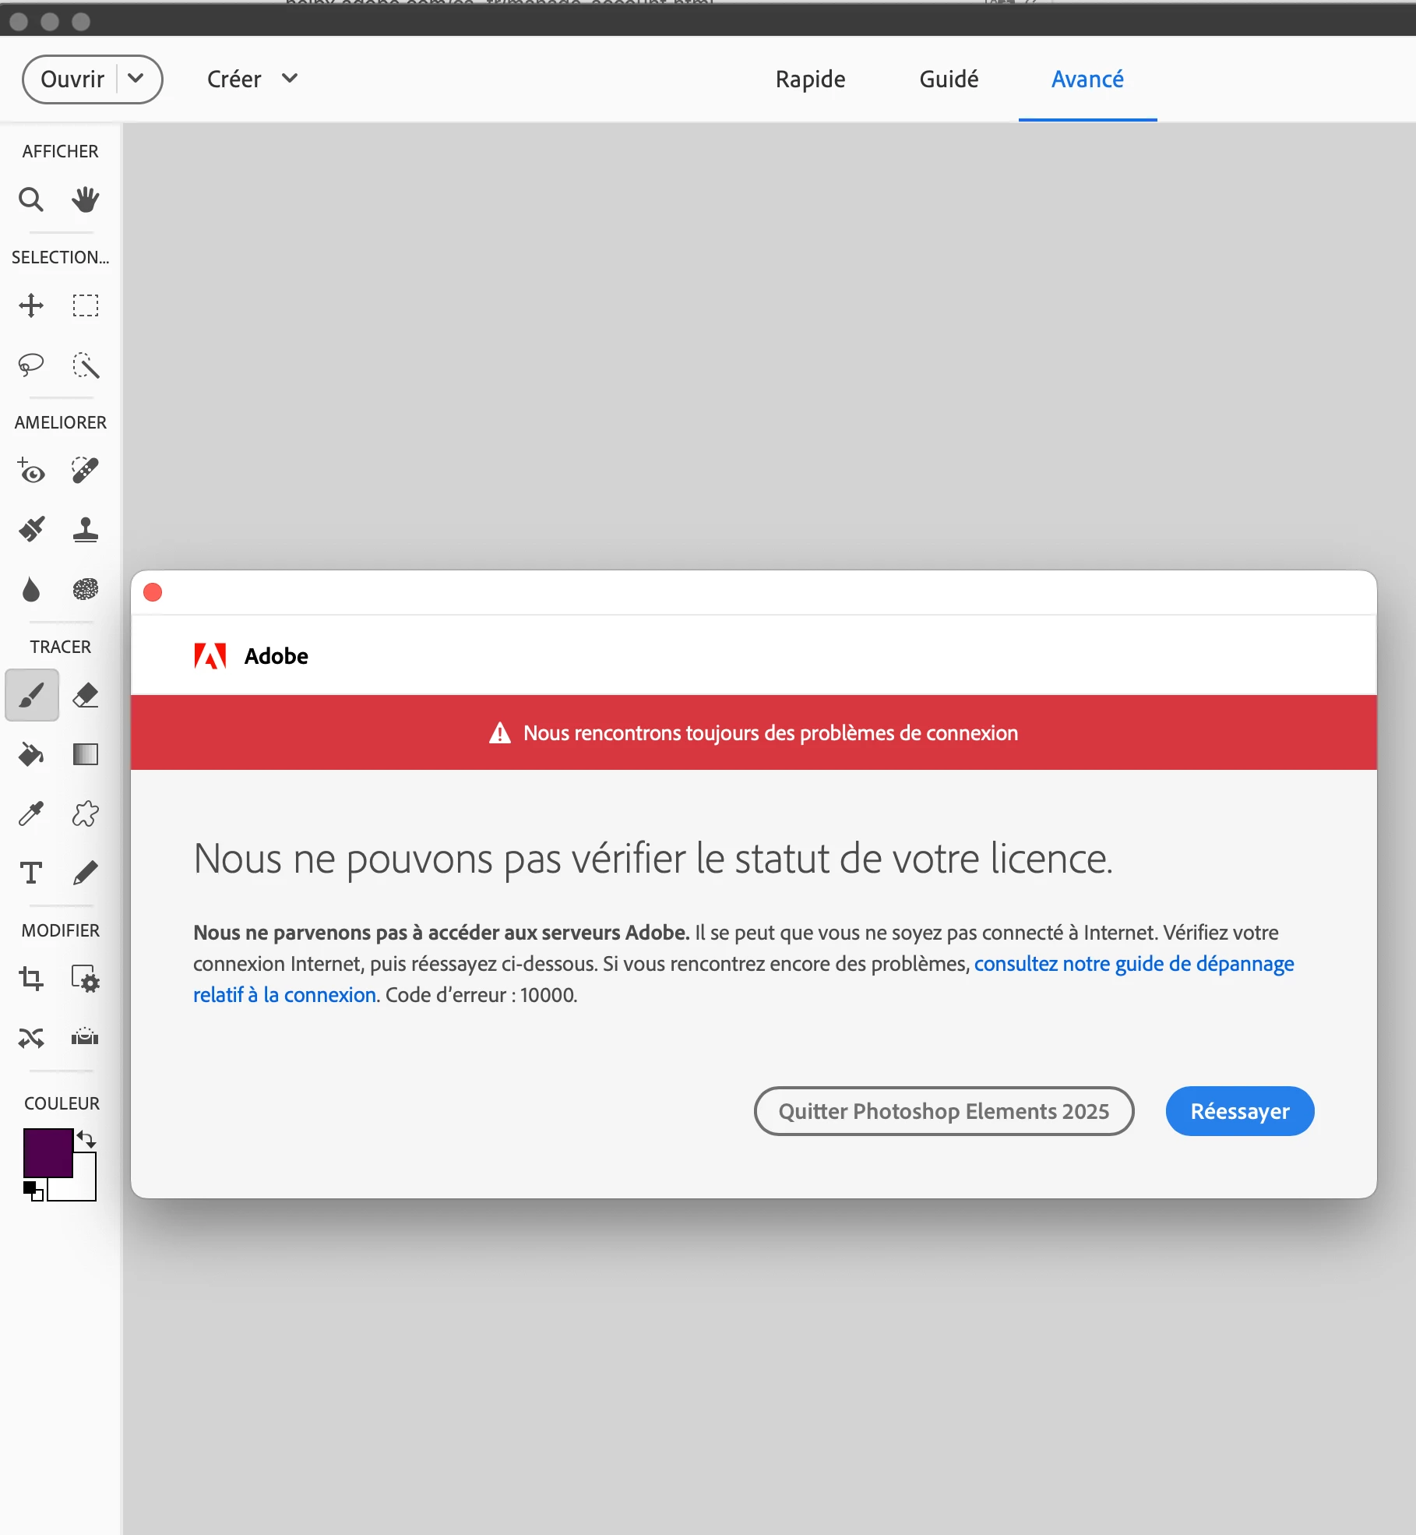
Task: Select the Crop tool
Action: pos(31,979)
